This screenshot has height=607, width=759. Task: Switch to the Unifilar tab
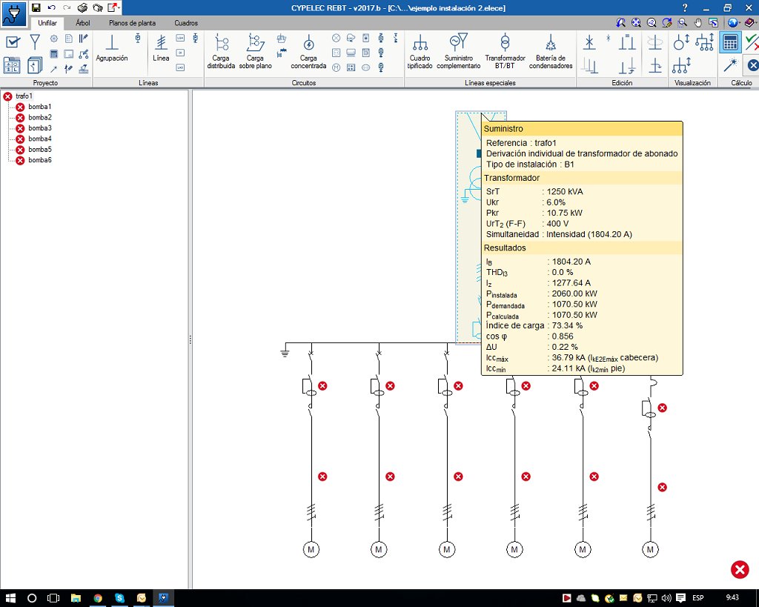tap(47, 23)
